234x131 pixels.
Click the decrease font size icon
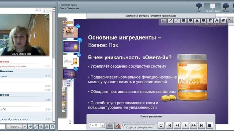(x=49, y=11)
